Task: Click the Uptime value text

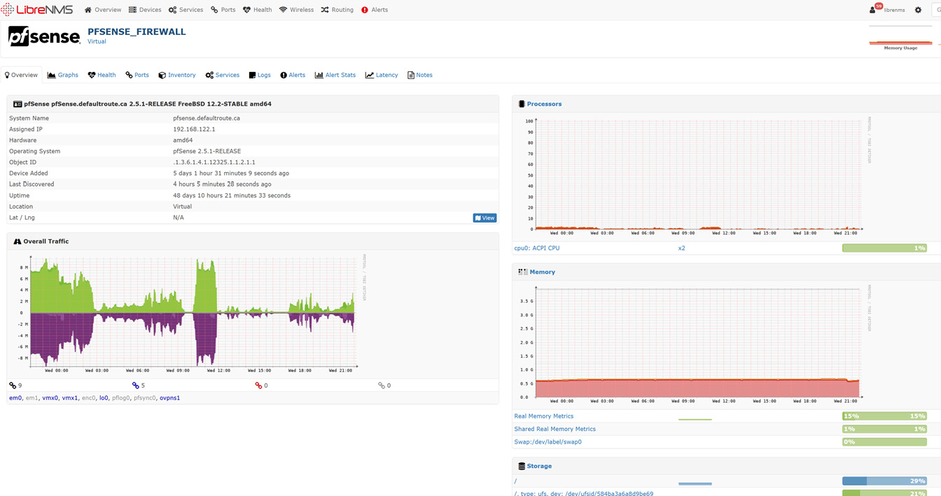Action: click(232, 196)
